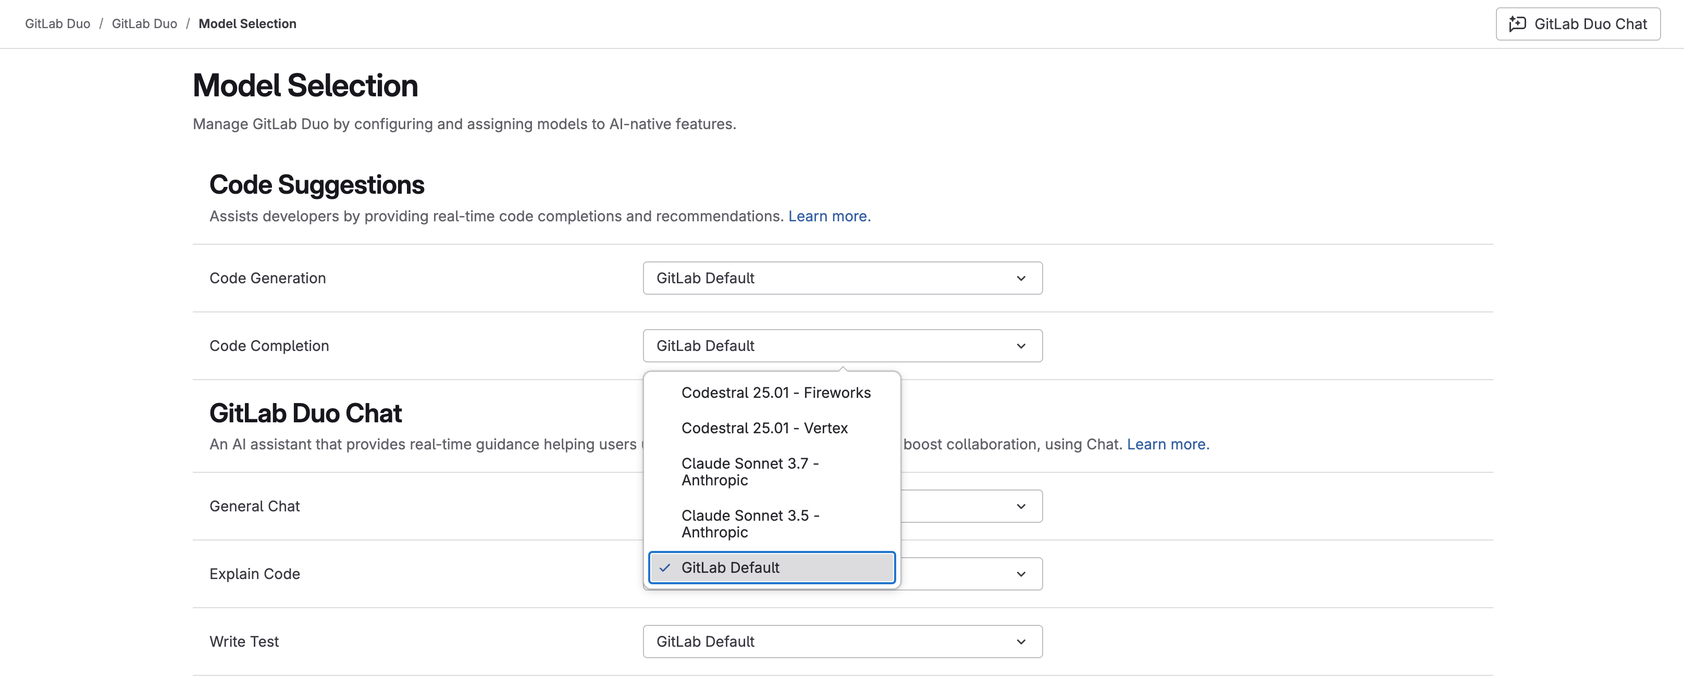Click Learn more in the GitLab Duo Chat section

1168,444
